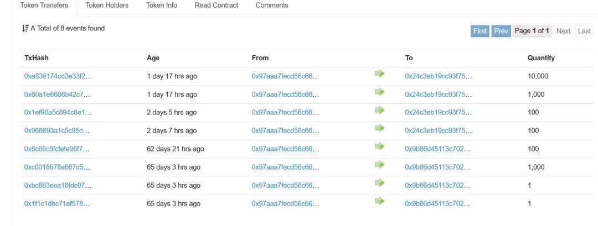The width and height of the screenshot is (598, 226).
Task: Switch to the Token Holders tab
Action: point(107,6)
